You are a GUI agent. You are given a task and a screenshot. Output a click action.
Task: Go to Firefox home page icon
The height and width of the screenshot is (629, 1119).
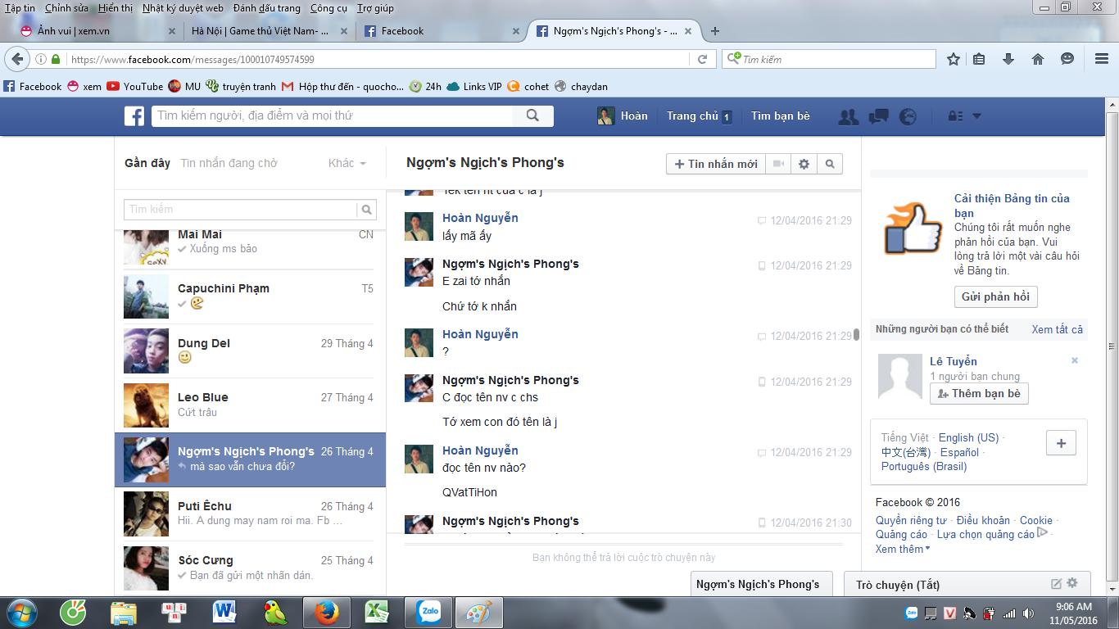(1038, 59)
